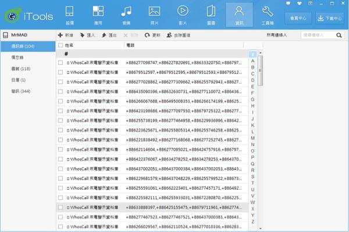This screenshot has width=349, height=232.
Task: Click the contact list scrollbar thumb
Action: [x=260, y=70]
